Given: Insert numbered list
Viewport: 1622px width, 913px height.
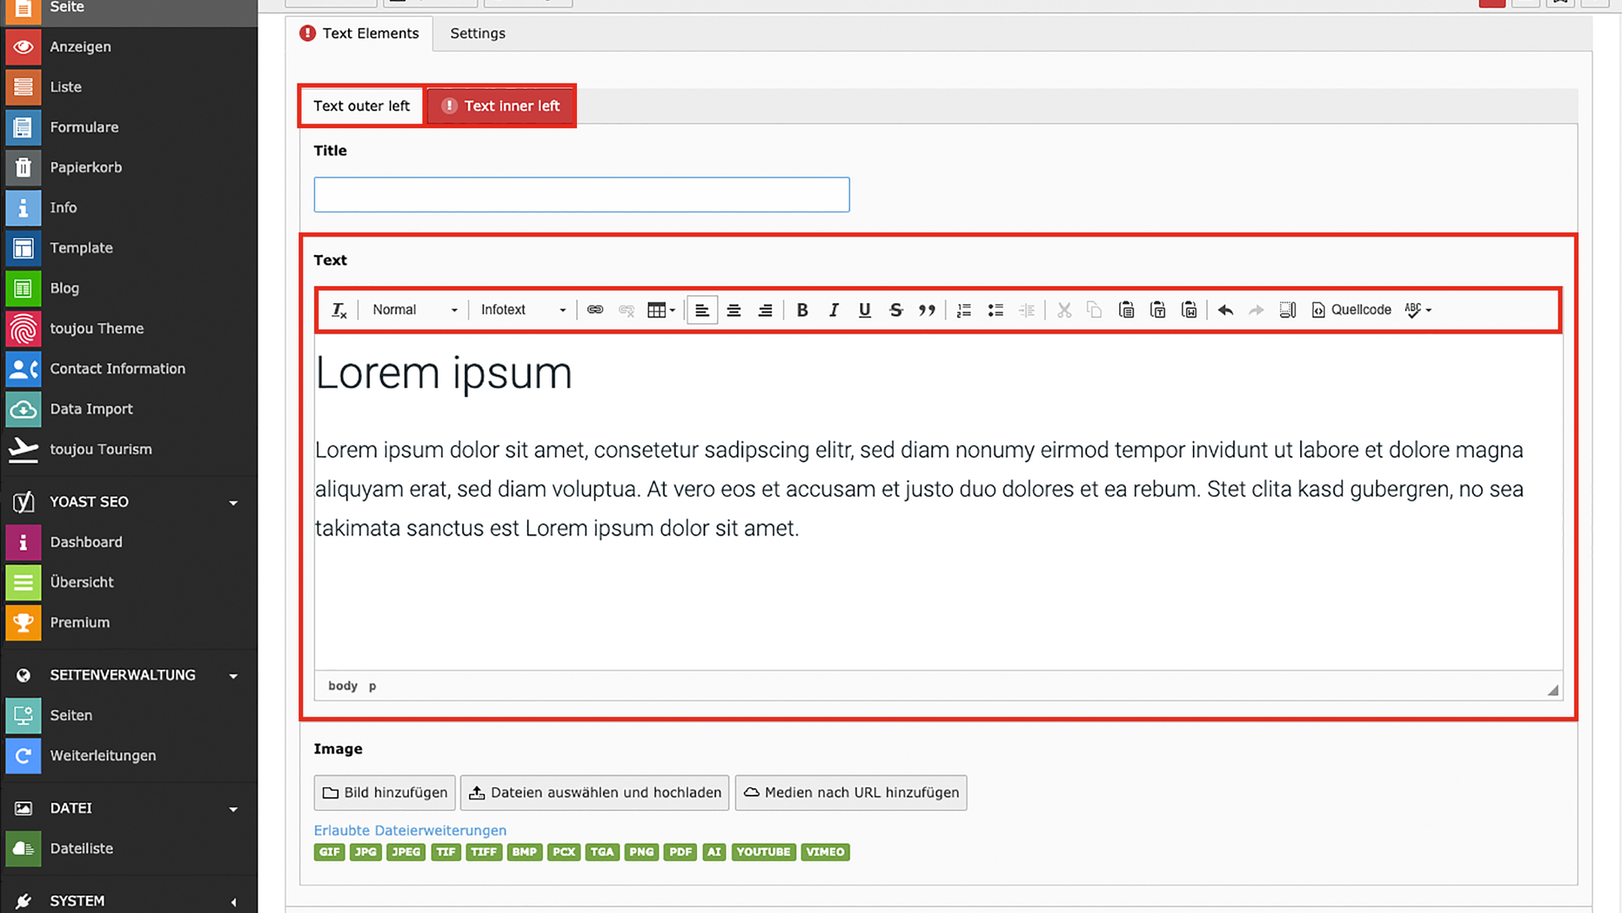Looking at the screenshot, I should click(964, 310).
